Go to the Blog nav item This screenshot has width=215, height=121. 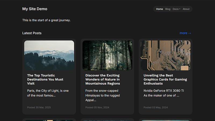click(x=168, y=9)
